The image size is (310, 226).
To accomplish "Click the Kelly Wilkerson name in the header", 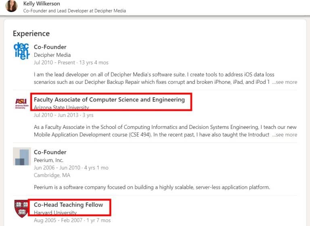I will [42, 4].
